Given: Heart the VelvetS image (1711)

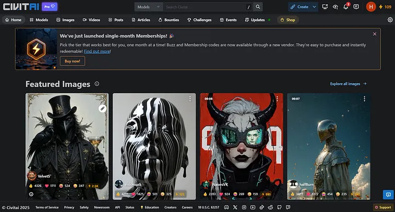Looking at the screenshot, I should tap(50, 186).
